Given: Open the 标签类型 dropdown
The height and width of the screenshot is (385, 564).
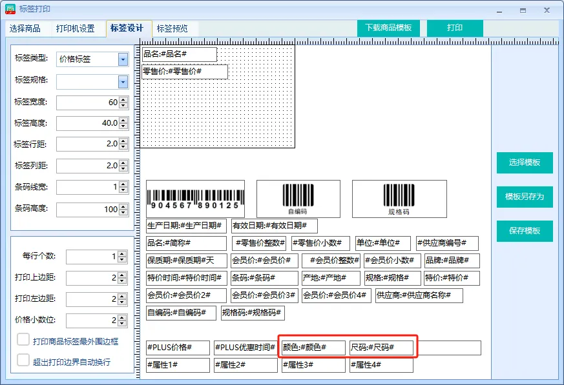Looking at the screenshot, I should coord(123,59).
